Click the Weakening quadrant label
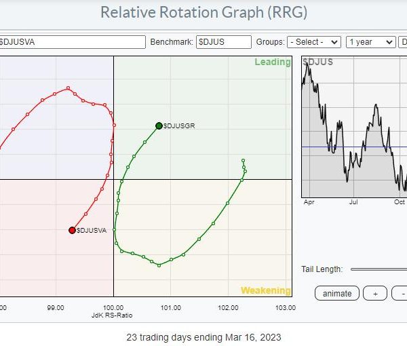Image resolution: width=407 pixels, height=346 pixels. click(266, 290)
